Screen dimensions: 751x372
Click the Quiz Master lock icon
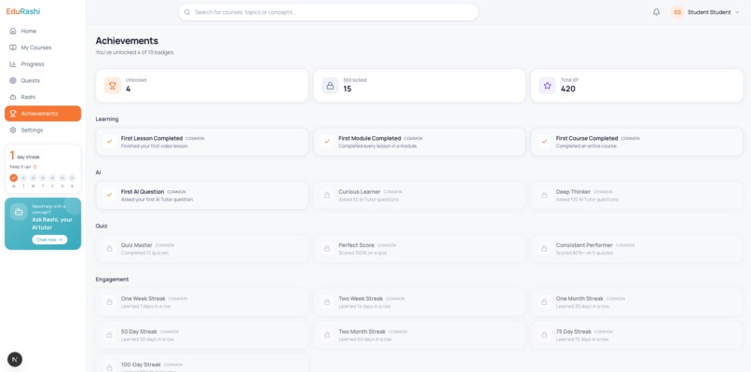110,249
